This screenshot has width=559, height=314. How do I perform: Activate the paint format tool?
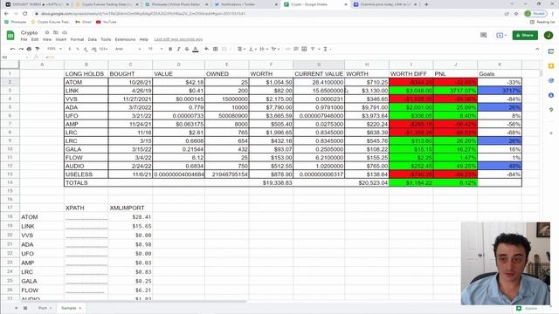(x=37, y=49)
